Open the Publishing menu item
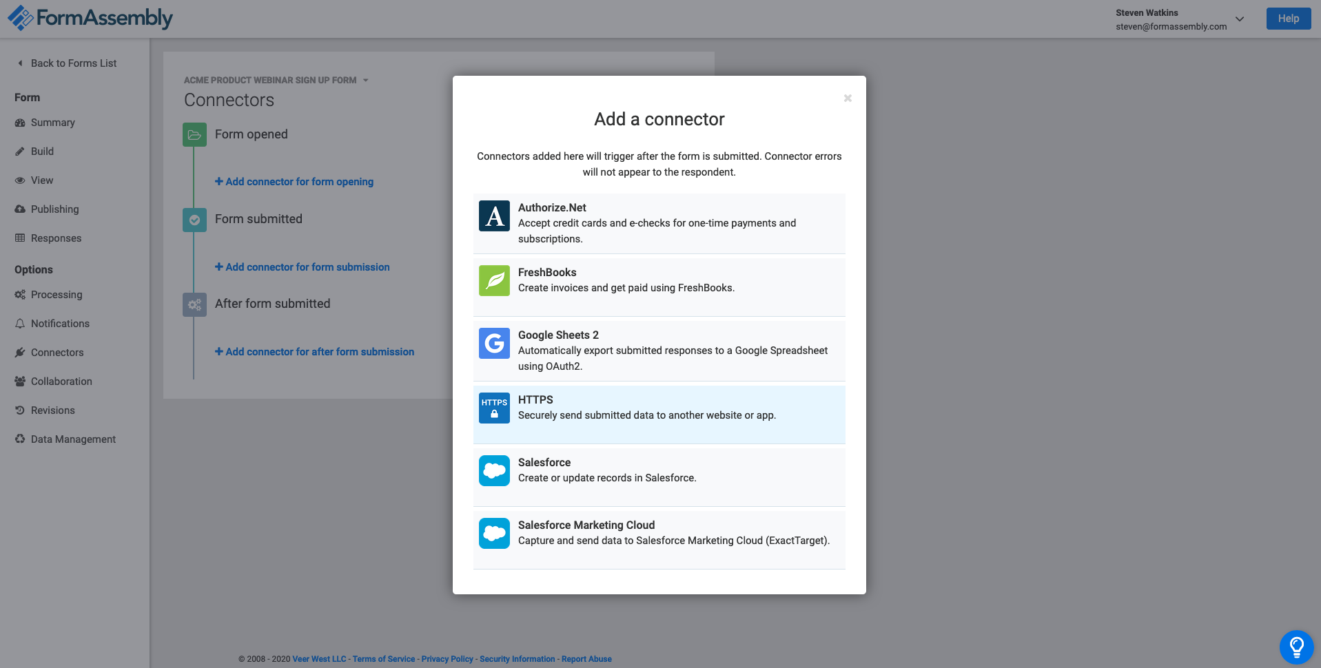Screen dimensions: 1321x668 [x=55, y=209]
